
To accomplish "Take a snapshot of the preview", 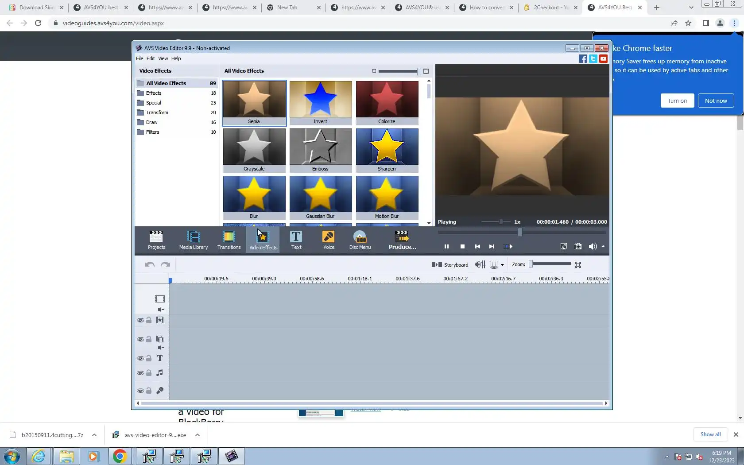I will tap(578, 247).
